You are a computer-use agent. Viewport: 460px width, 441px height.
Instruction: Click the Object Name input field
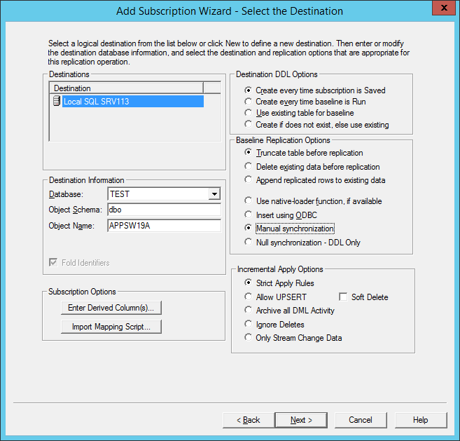click(164, 226)
